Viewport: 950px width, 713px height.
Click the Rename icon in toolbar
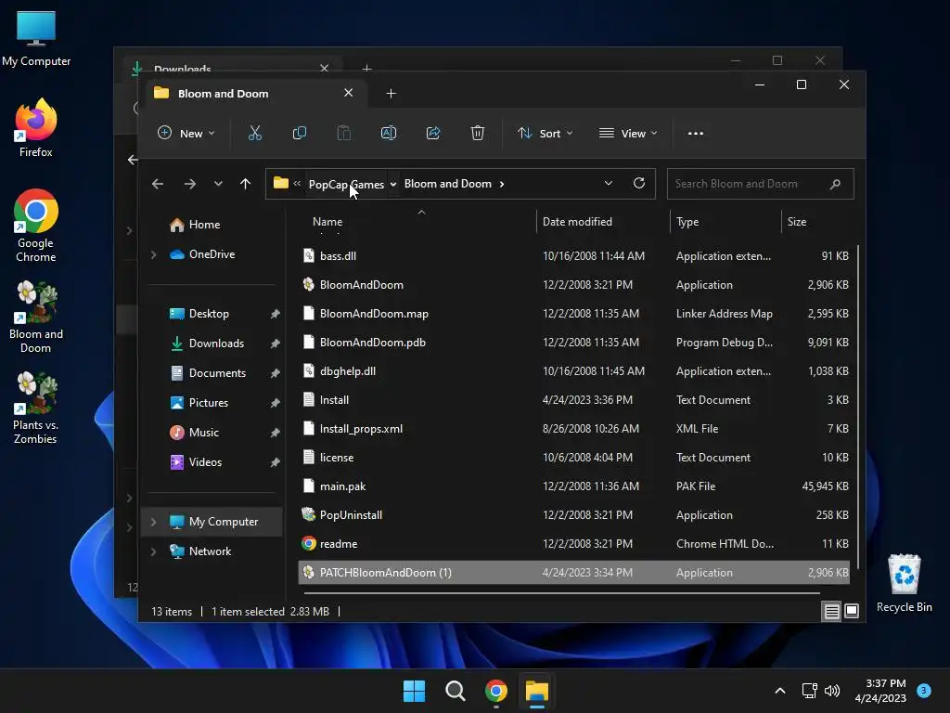click(389, 134)
